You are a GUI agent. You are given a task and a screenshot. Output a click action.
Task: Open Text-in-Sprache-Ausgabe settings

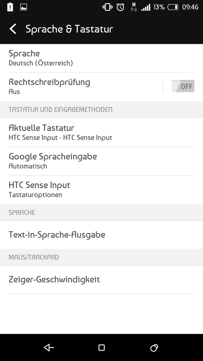(x=101, y=235)
